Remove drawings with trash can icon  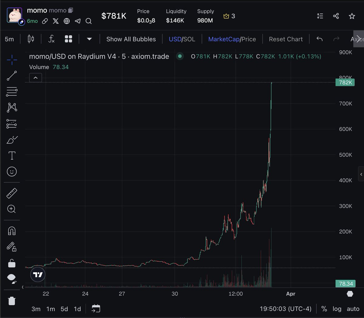(x=12, y=301)
